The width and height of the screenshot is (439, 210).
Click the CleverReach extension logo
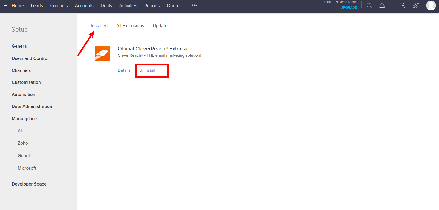click(x=102, y=53)
